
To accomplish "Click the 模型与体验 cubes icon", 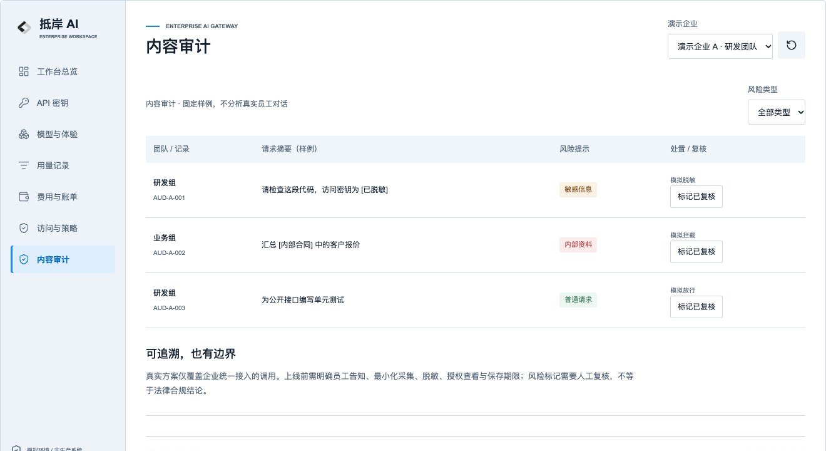I will pyautogui.click(x=24, y=134).
